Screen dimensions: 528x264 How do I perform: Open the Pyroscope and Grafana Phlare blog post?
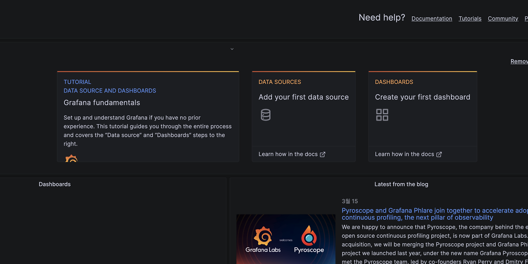[x=435, y=214]
